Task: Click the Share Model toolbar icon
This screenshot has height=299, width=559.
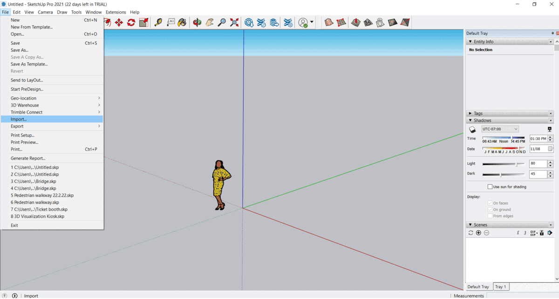Action: [x=261, y=22]
